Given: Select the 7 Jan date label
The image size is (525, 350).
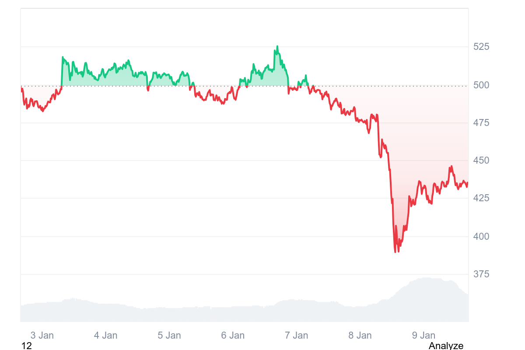Looking at the screenshot, I should coord(296,336).
